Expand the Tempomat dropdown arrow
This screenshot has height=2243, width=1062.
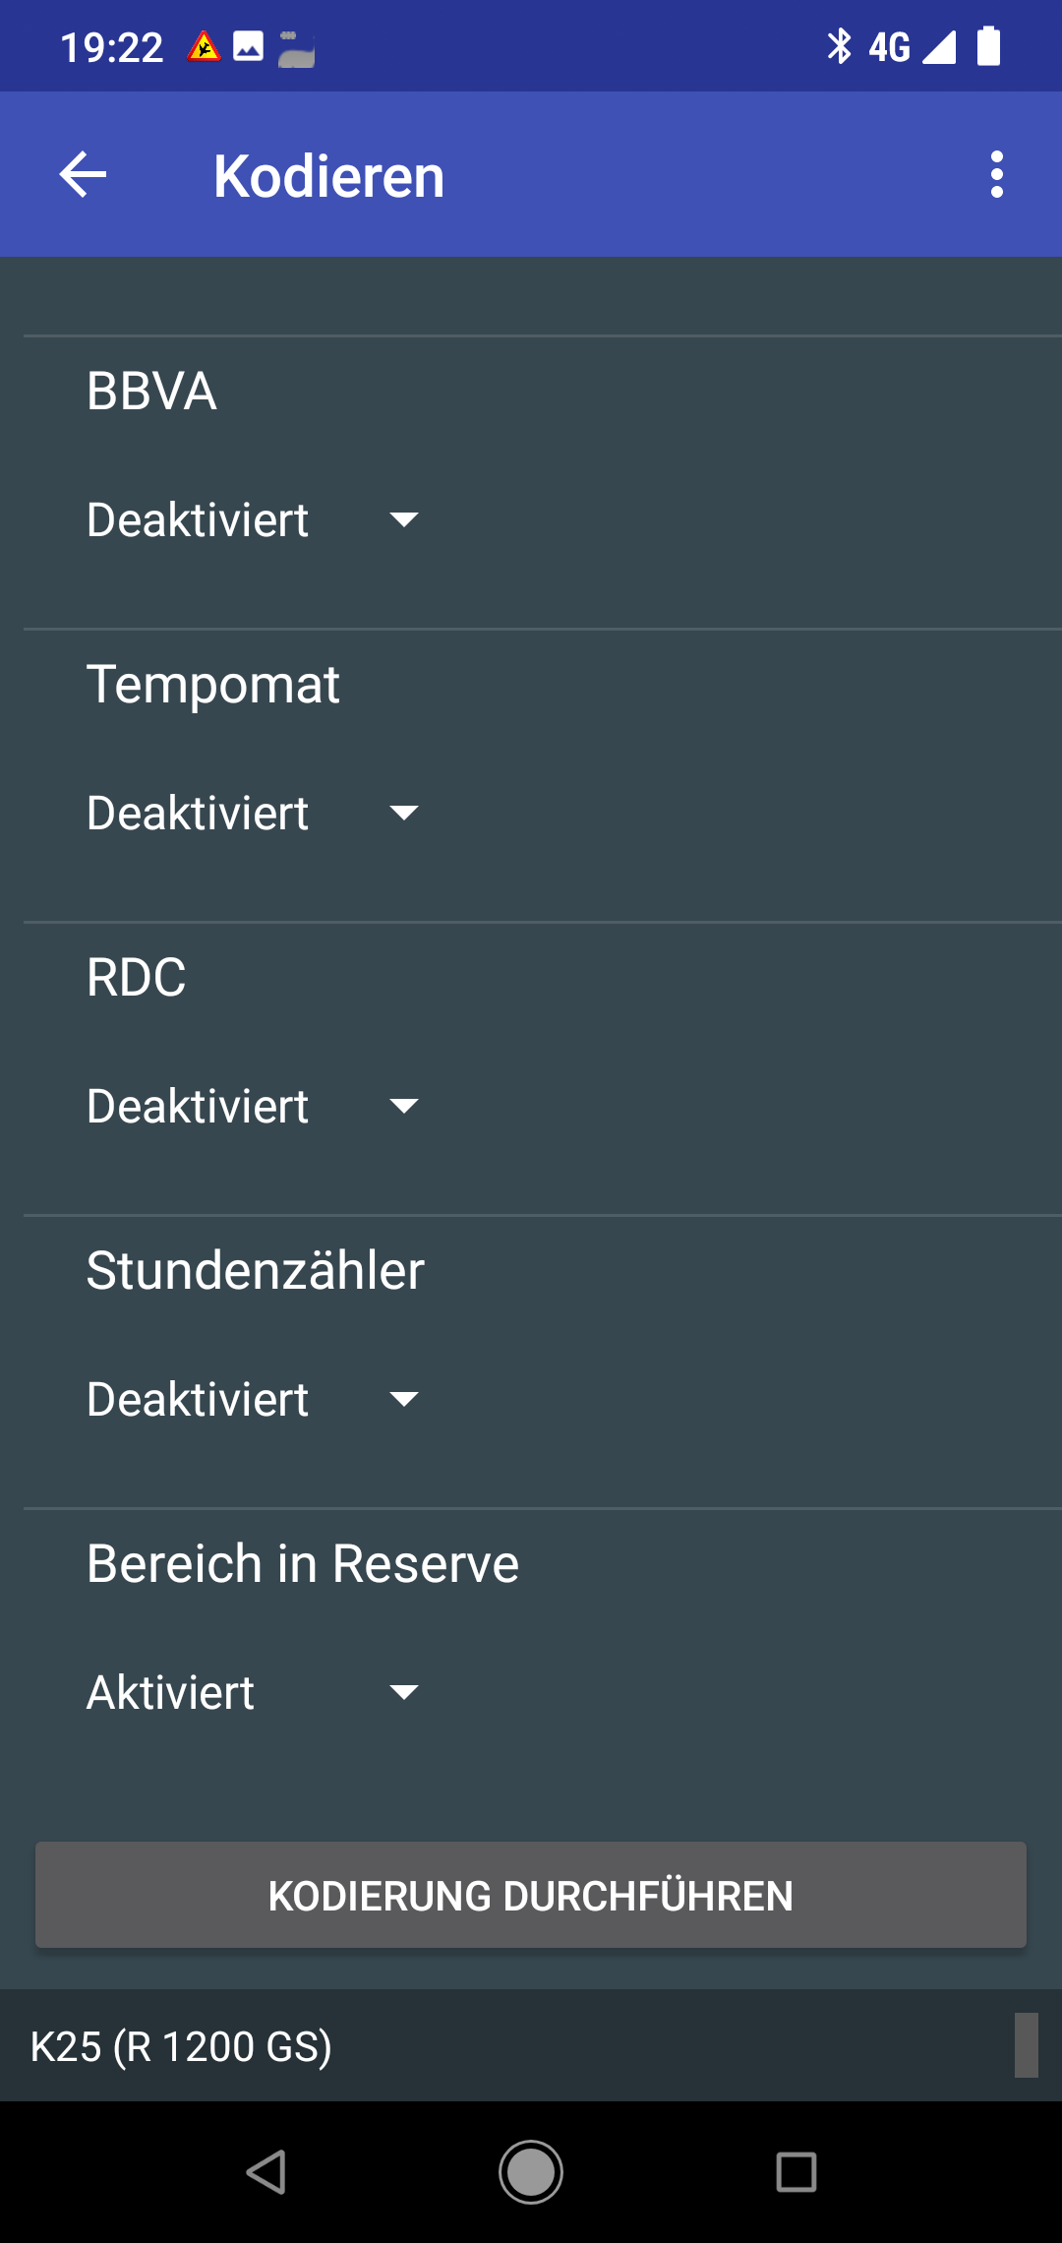(403, 813)
